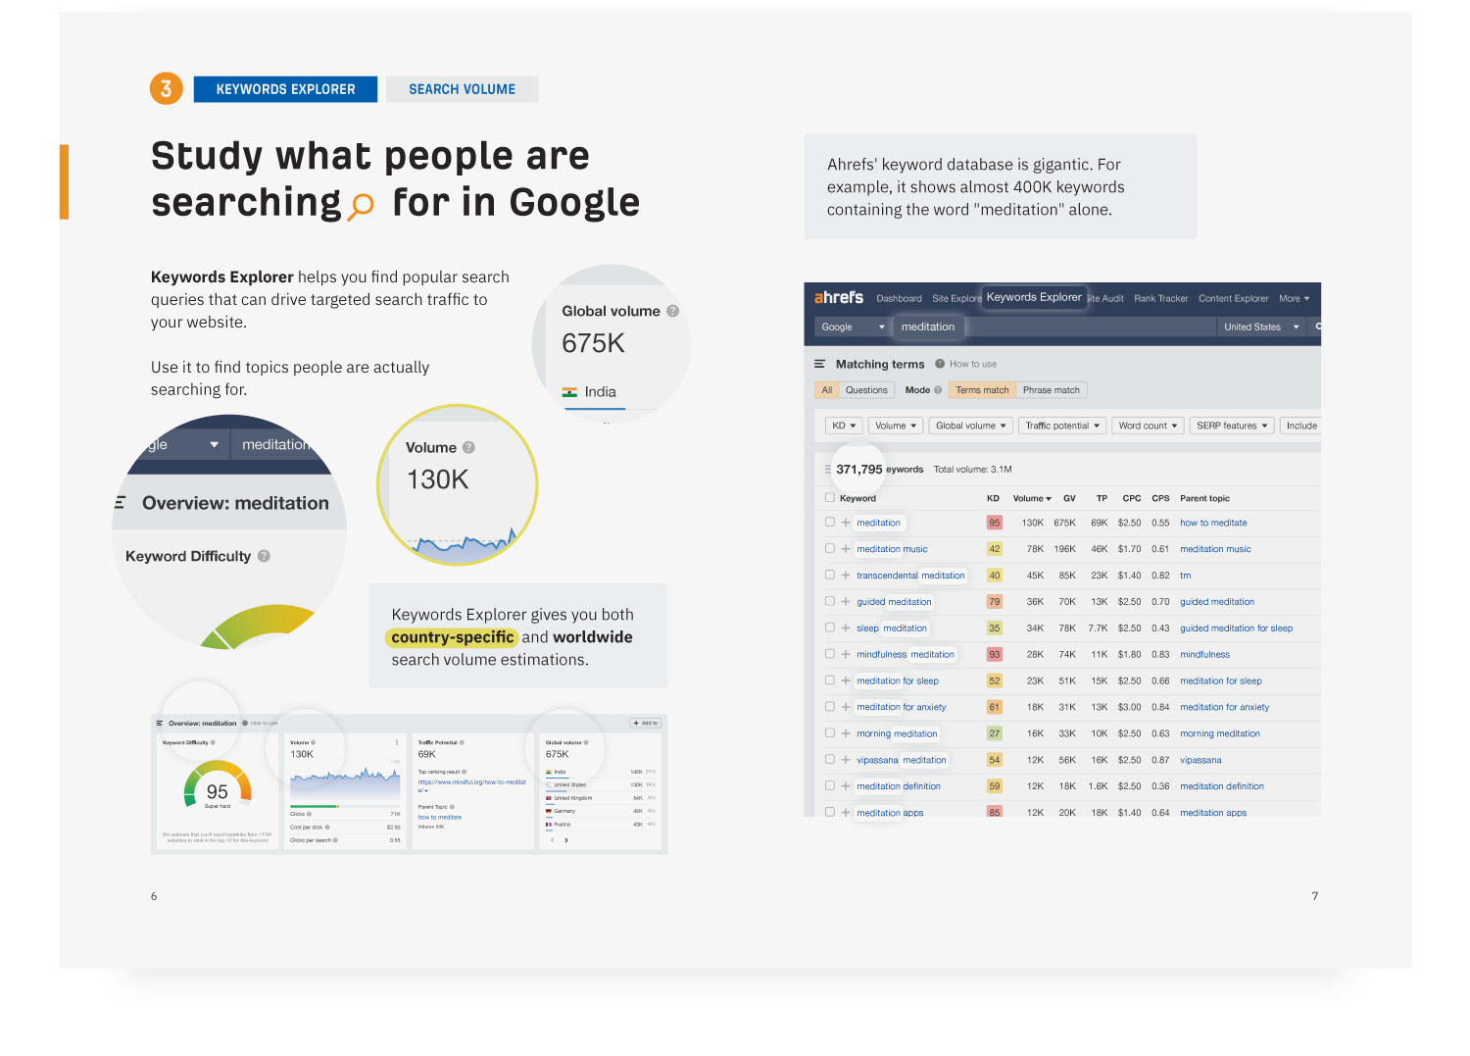Sort by the Volume column header

(x=1031, y=498)
